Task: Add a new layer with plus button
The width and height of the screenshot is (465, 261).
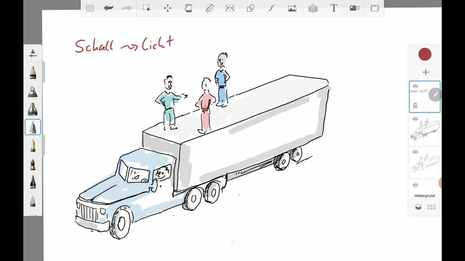Action: tap(425, 72)
